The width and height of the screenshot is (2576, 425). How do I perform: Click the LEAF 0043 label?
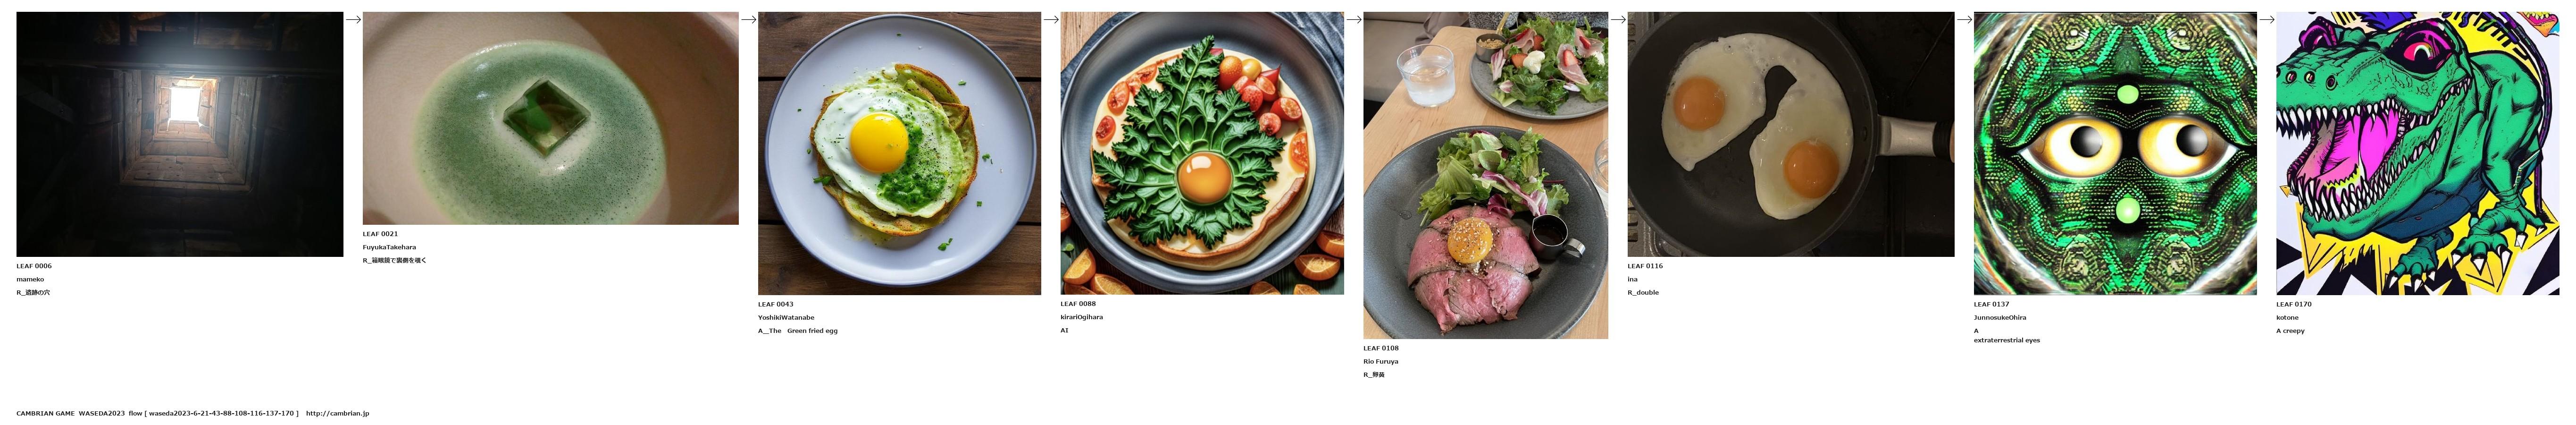776,304
